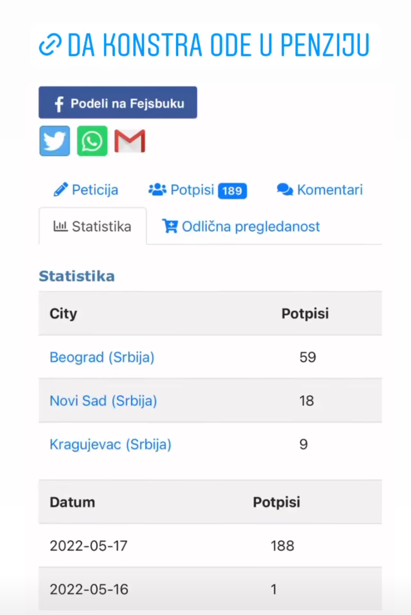Select the Statistika tab
This screenshot has height=615, width=411.
(x=92, y=226)
